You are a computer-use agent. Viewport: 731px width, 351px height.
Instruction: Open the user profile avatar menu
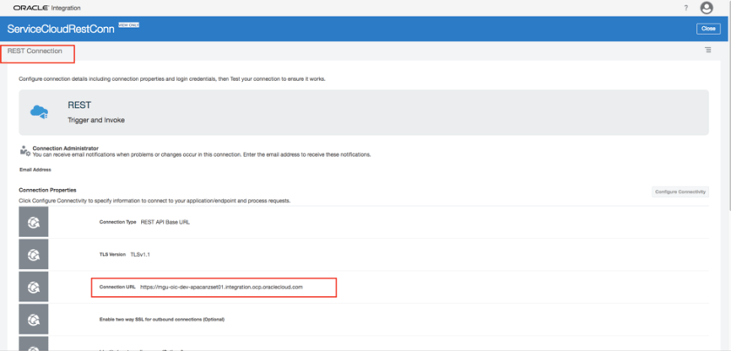coord(707,8)
